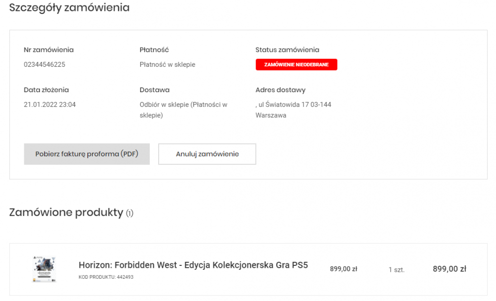Click the Szczegóły zamówienia heading
Image resolution: width=496 pixels, height=301 pixels.
pos(69,8)
